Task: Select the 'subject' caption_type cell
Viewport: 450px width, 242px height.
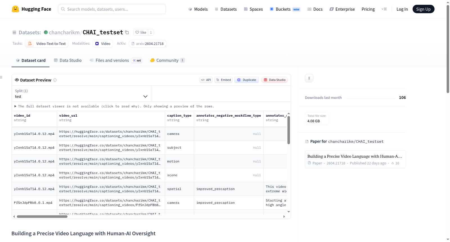Action: 179,148
